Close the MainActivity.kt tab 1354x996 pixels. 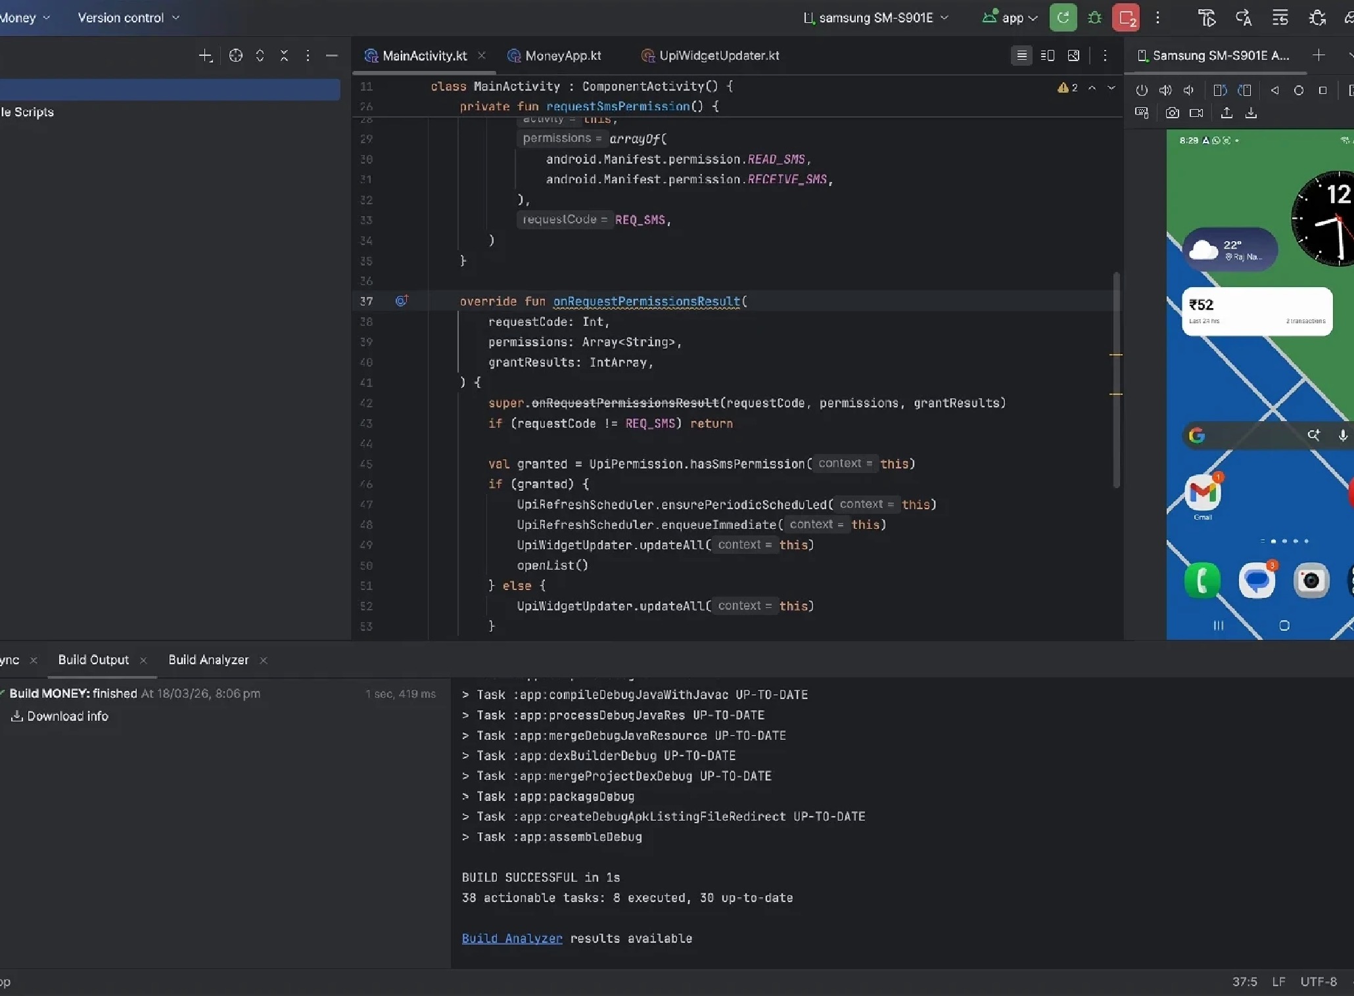(481, 55)
